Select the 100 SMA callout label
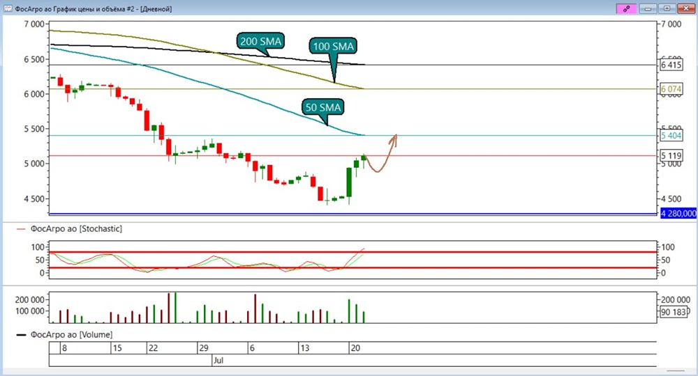The width and height of the screenshot is (698, 376). coord(334,46)
